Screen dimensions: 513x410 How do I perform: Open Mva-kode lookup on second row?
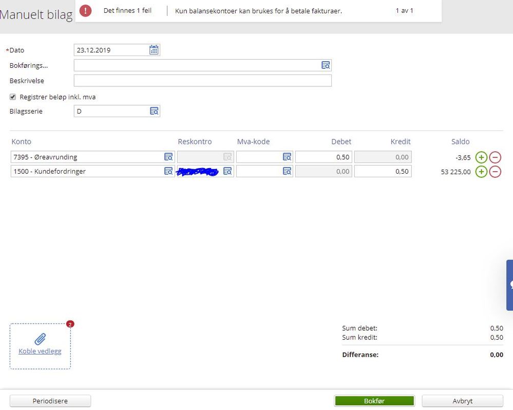pyautogui.click(x=287, y=171)
